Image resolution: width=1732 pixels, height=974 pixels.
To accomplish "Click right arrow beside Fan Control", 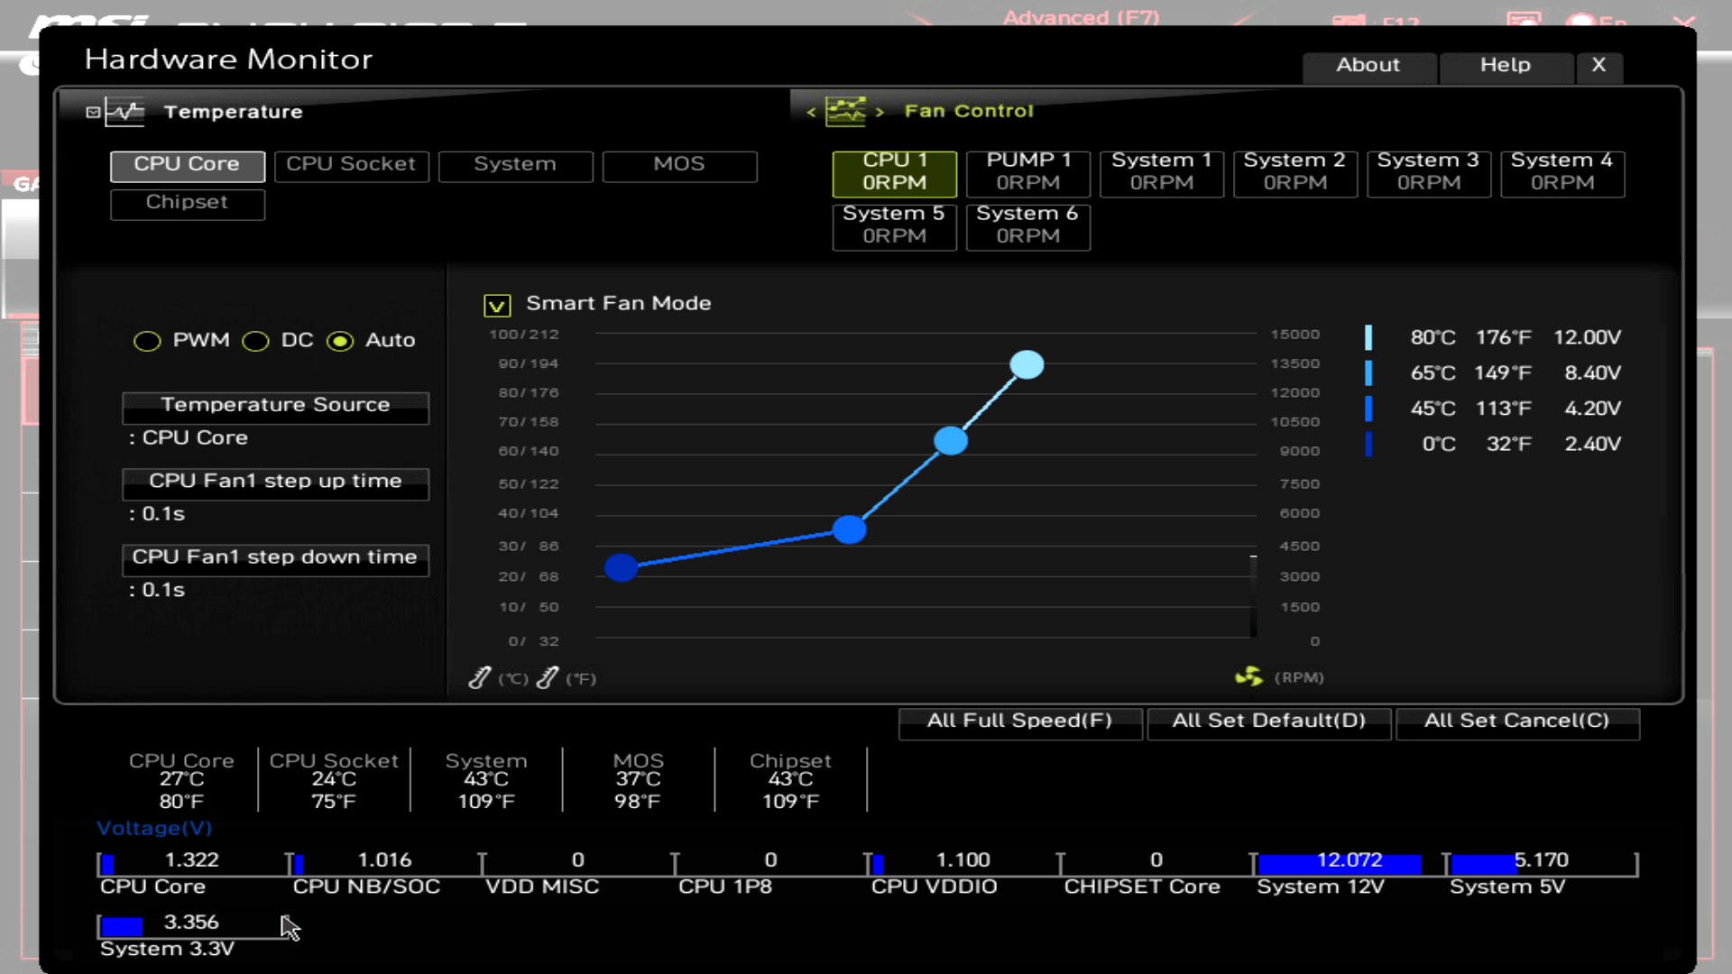I will point(880,112).
